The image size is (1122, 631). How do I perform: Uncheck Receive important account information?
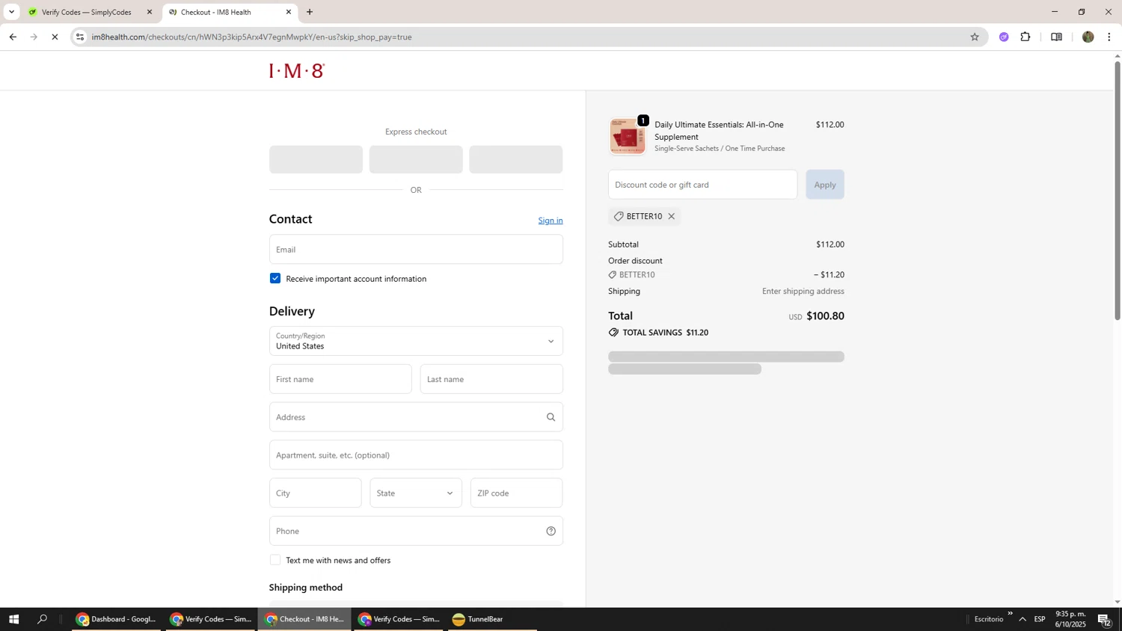(275, 278)
